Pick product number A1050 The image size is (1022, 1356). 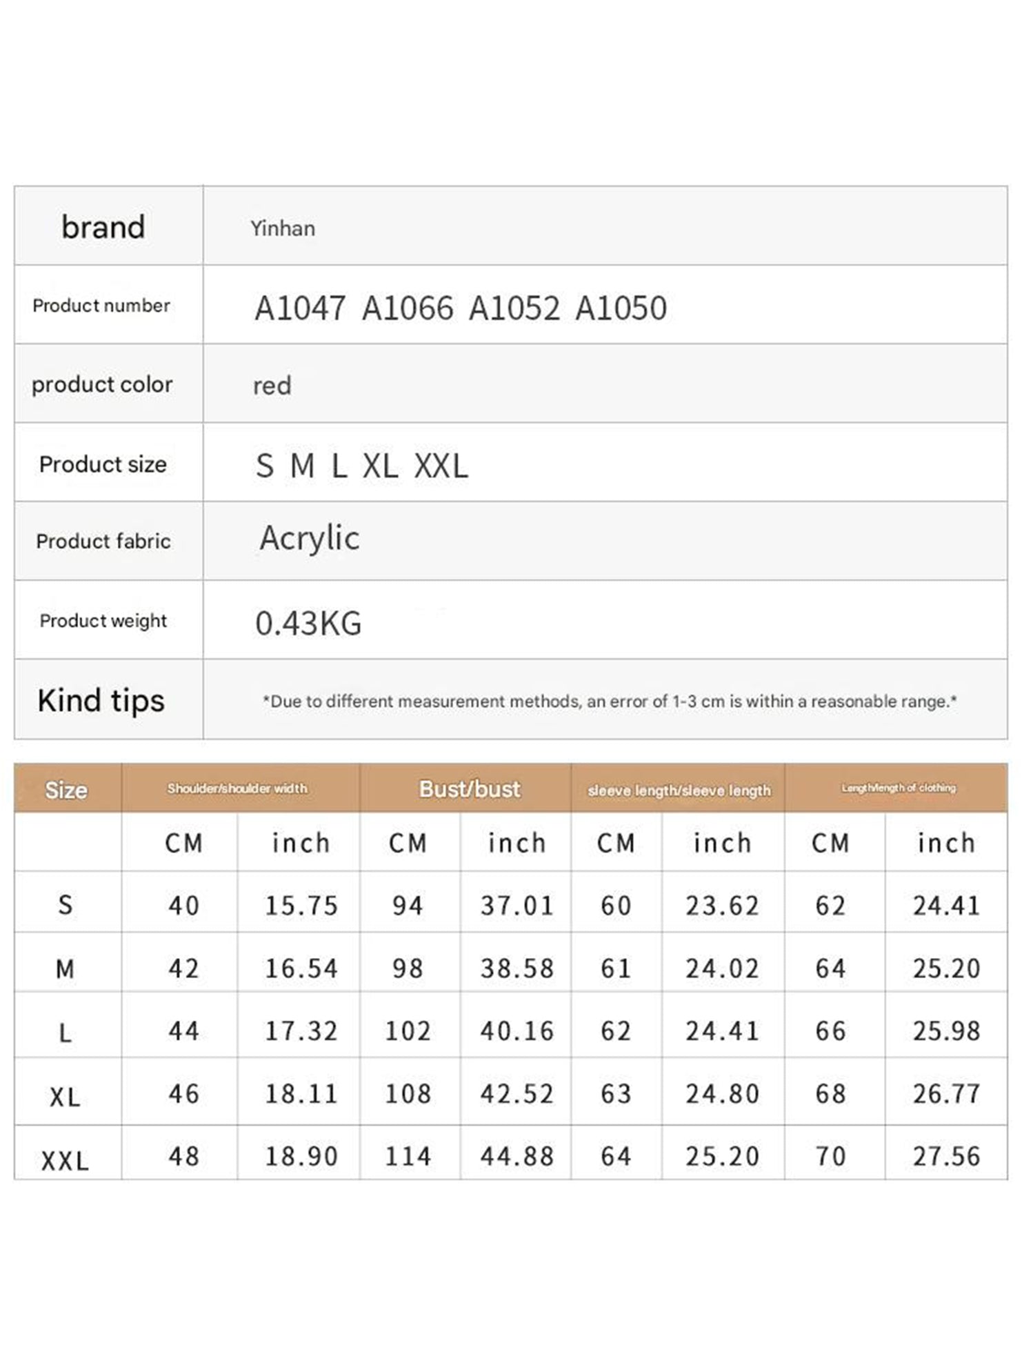coord(621,308)
